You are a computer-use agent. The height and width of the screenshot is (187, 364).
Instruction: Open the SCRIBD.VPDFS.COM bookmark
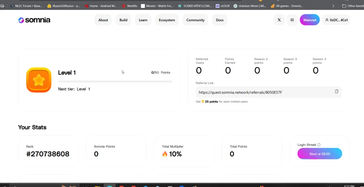[195, 6]
